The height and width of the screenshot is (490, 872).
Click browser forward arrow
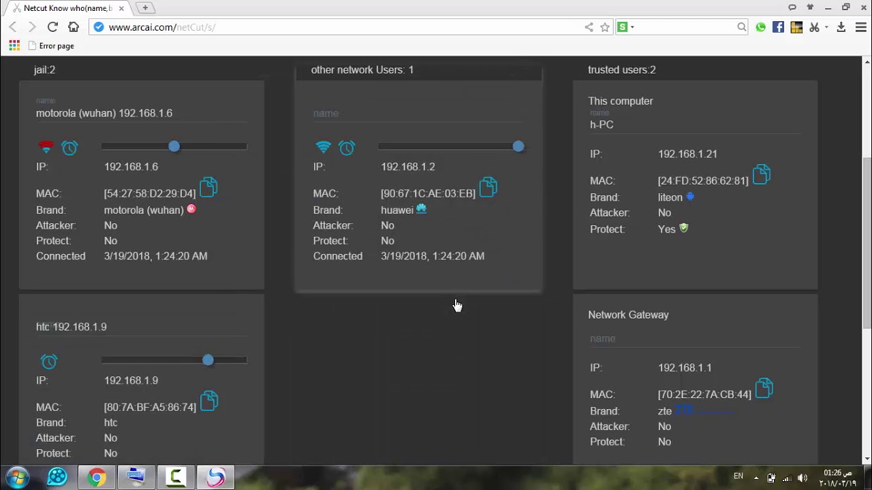tap(32, 27)
